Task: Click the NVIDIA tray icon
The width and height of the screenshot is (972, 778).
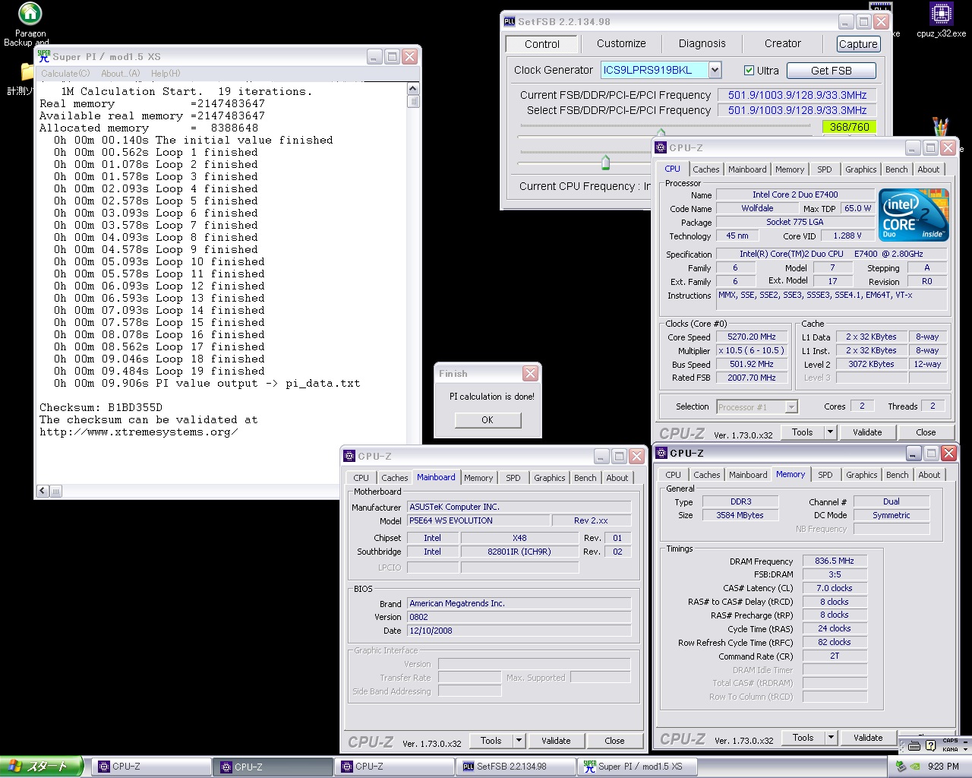Action: [915, 766]
